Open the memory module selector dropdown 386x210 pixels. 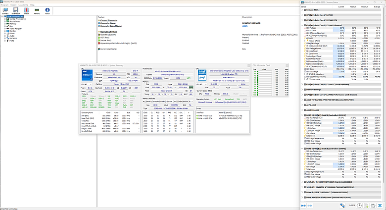[168, 102]
